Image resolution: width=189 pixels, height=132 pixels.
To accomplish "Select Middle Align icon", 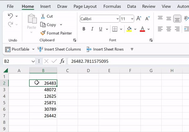I will tap(169, 19).
